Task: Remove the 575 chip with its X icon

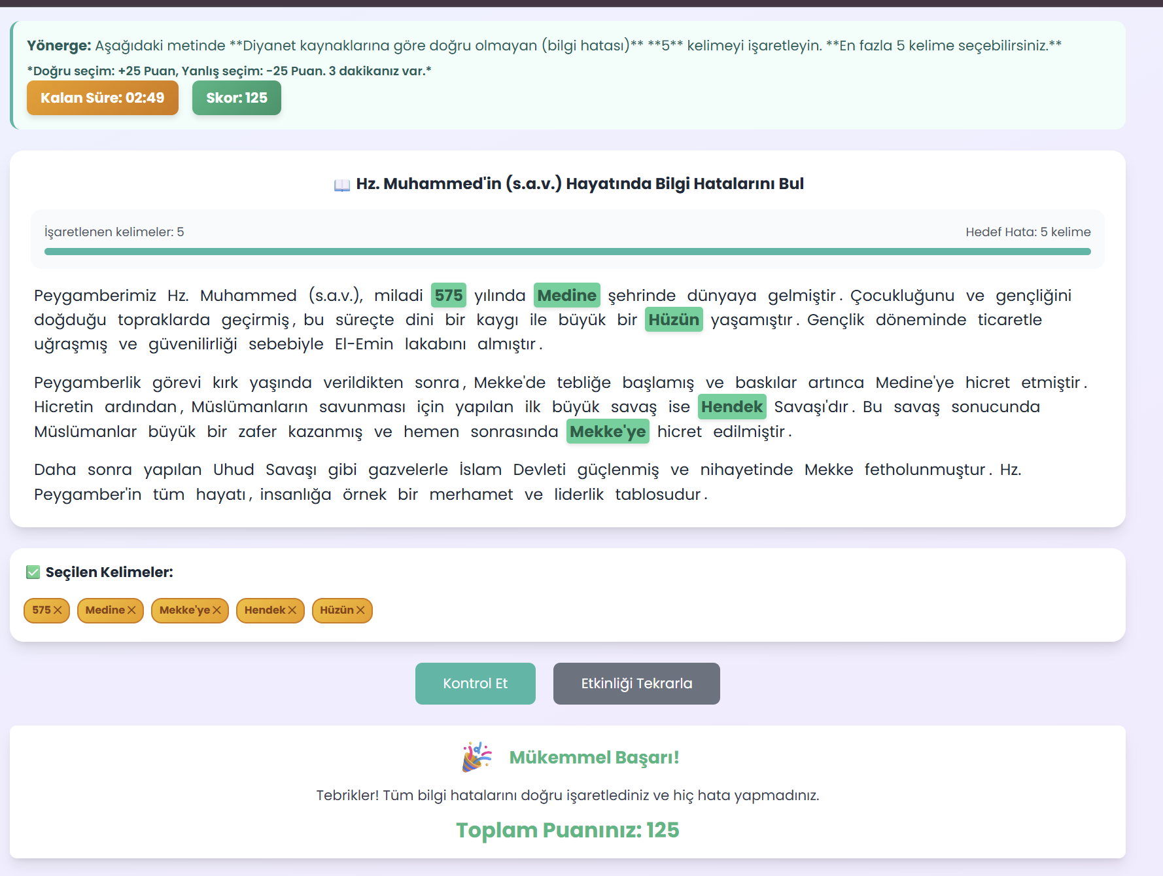Action: coord(58,610)
